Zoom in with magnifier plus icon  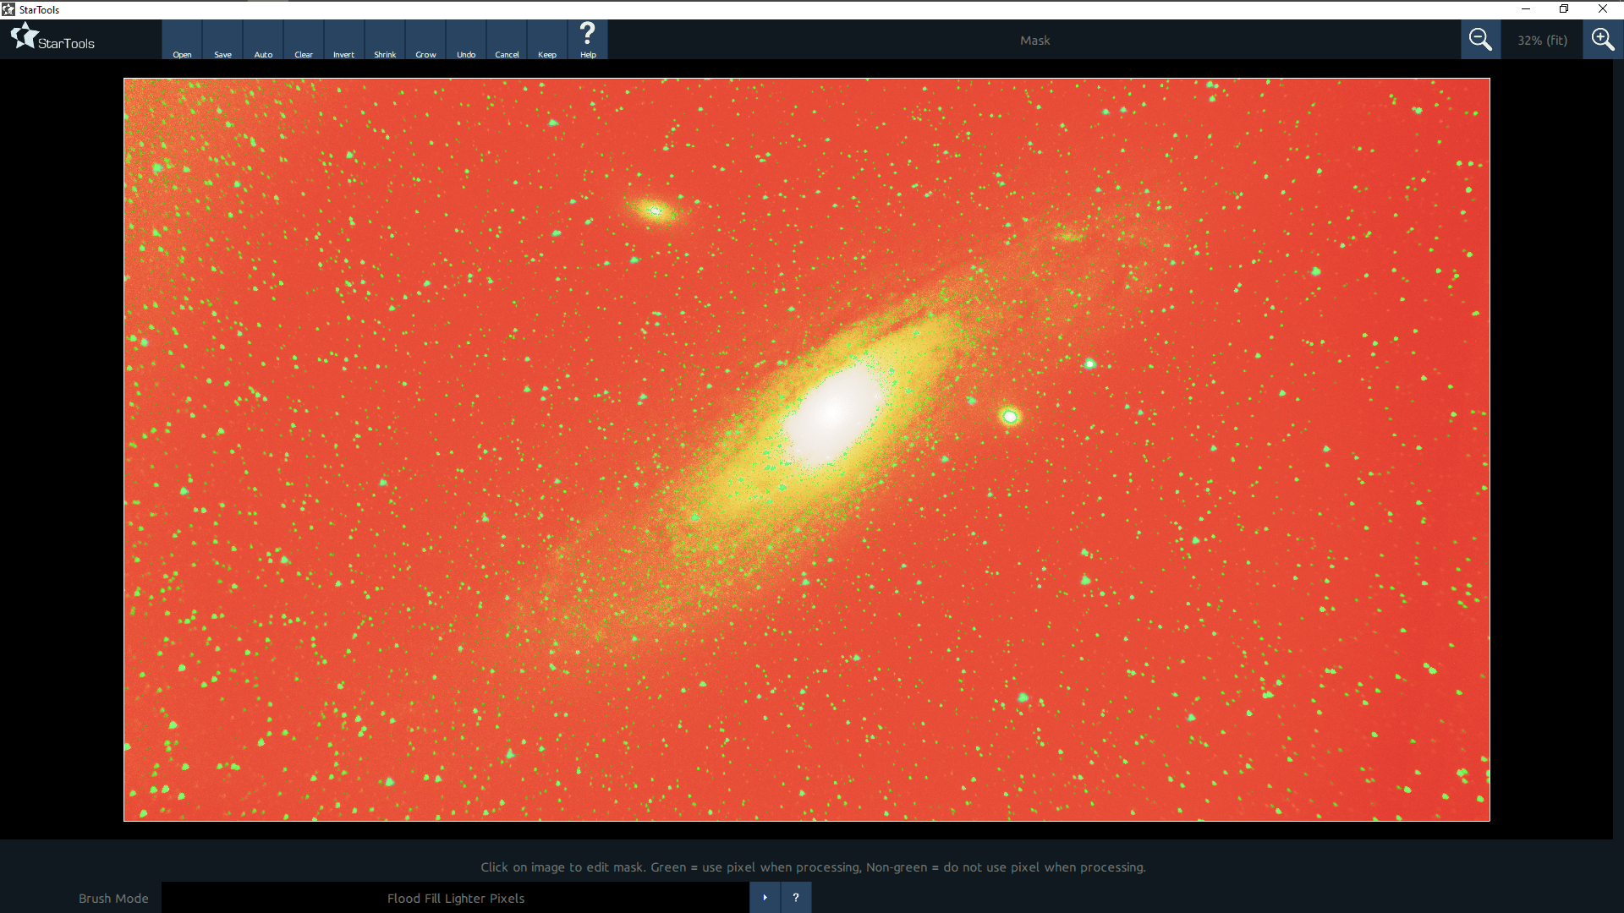click(x=1602, y=40)
